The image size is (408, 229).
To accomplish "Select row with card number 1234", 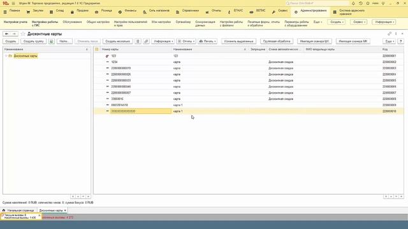I will [x=249, y=62].
